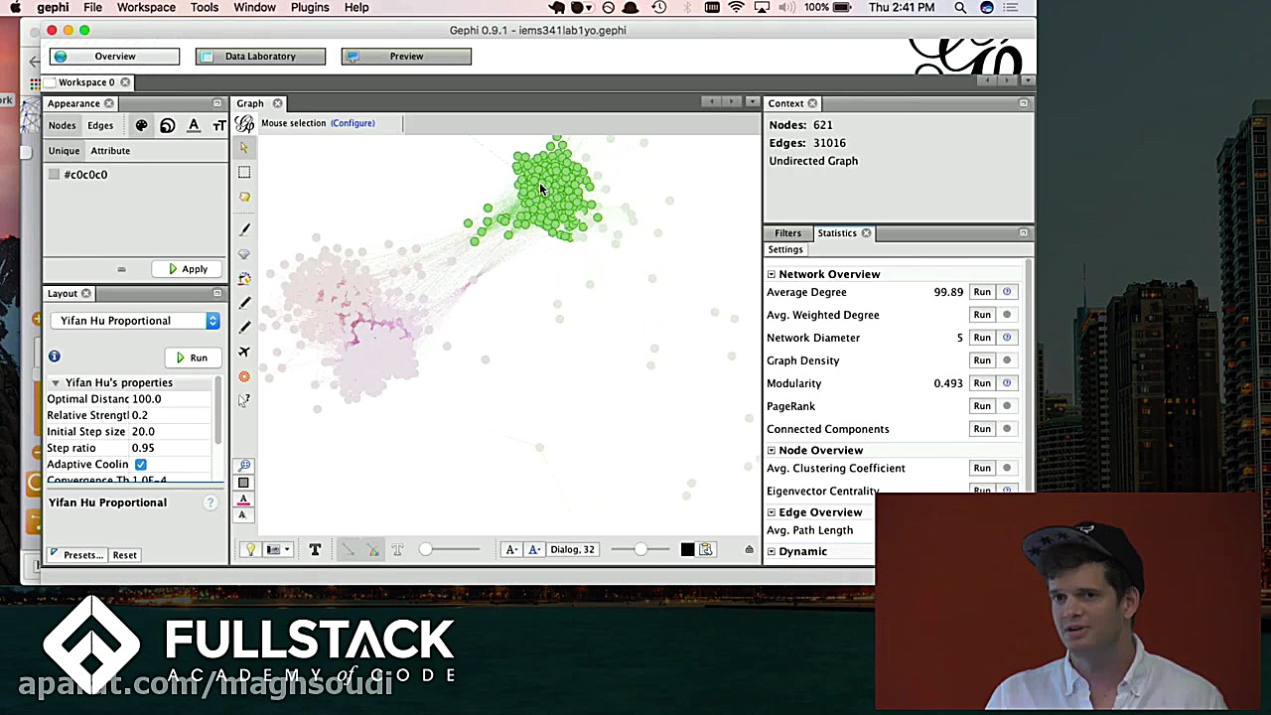1271x715 pixels.
Task: Collapse the Edge Overview section
Action: pos(772,512)
